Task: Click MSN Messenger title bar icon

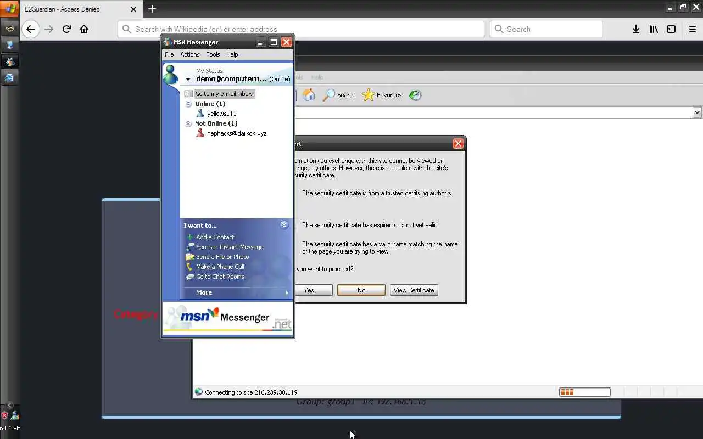Action: coord(168,42)
